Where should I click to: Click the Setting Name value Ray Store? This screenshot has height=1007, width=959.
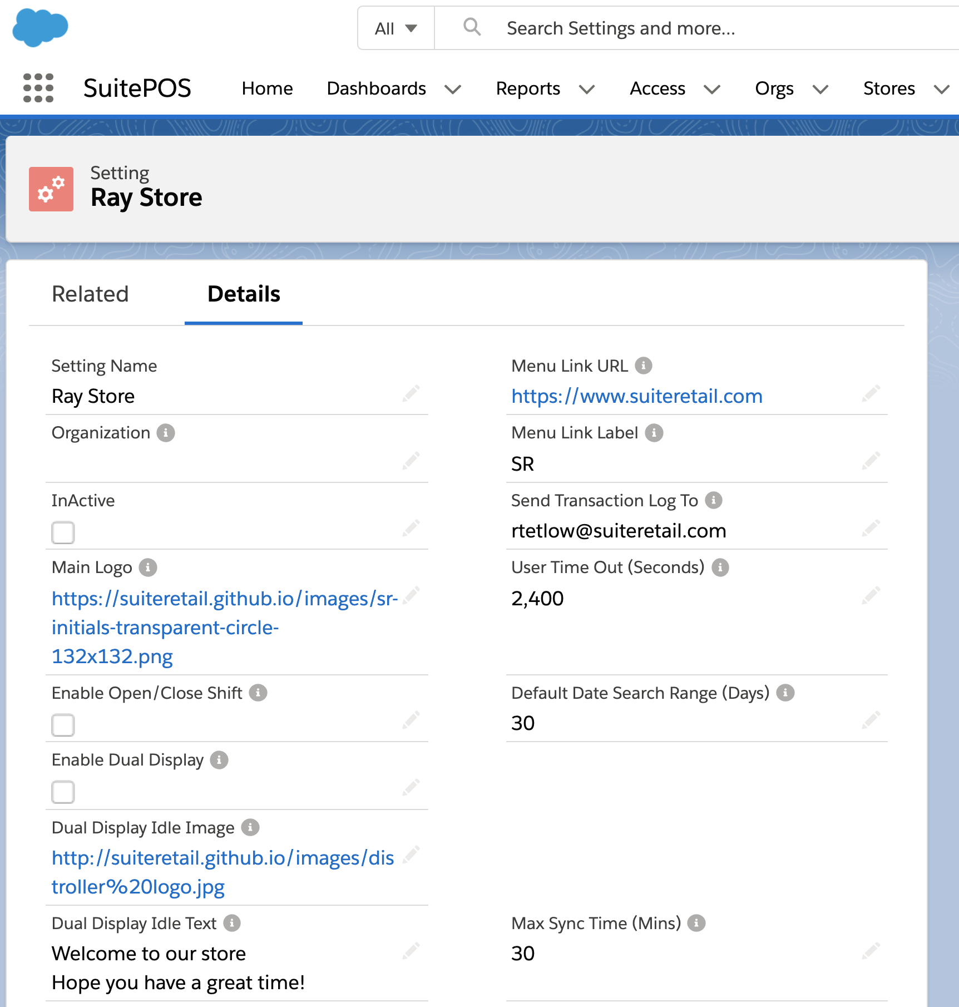[x=93, y=396]
